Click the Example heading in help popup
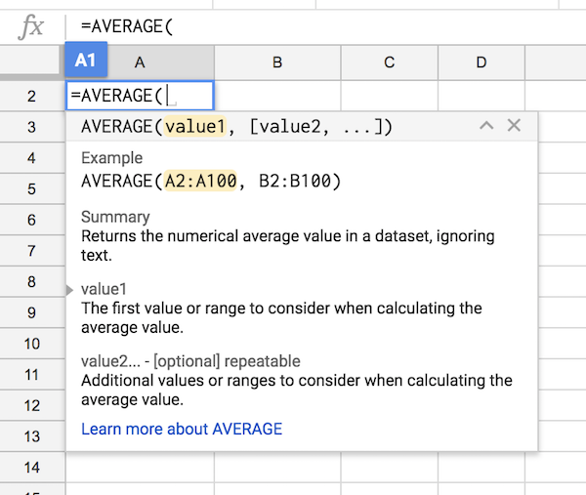Screen dimensions: 586x495 click(x=111, y=157)
